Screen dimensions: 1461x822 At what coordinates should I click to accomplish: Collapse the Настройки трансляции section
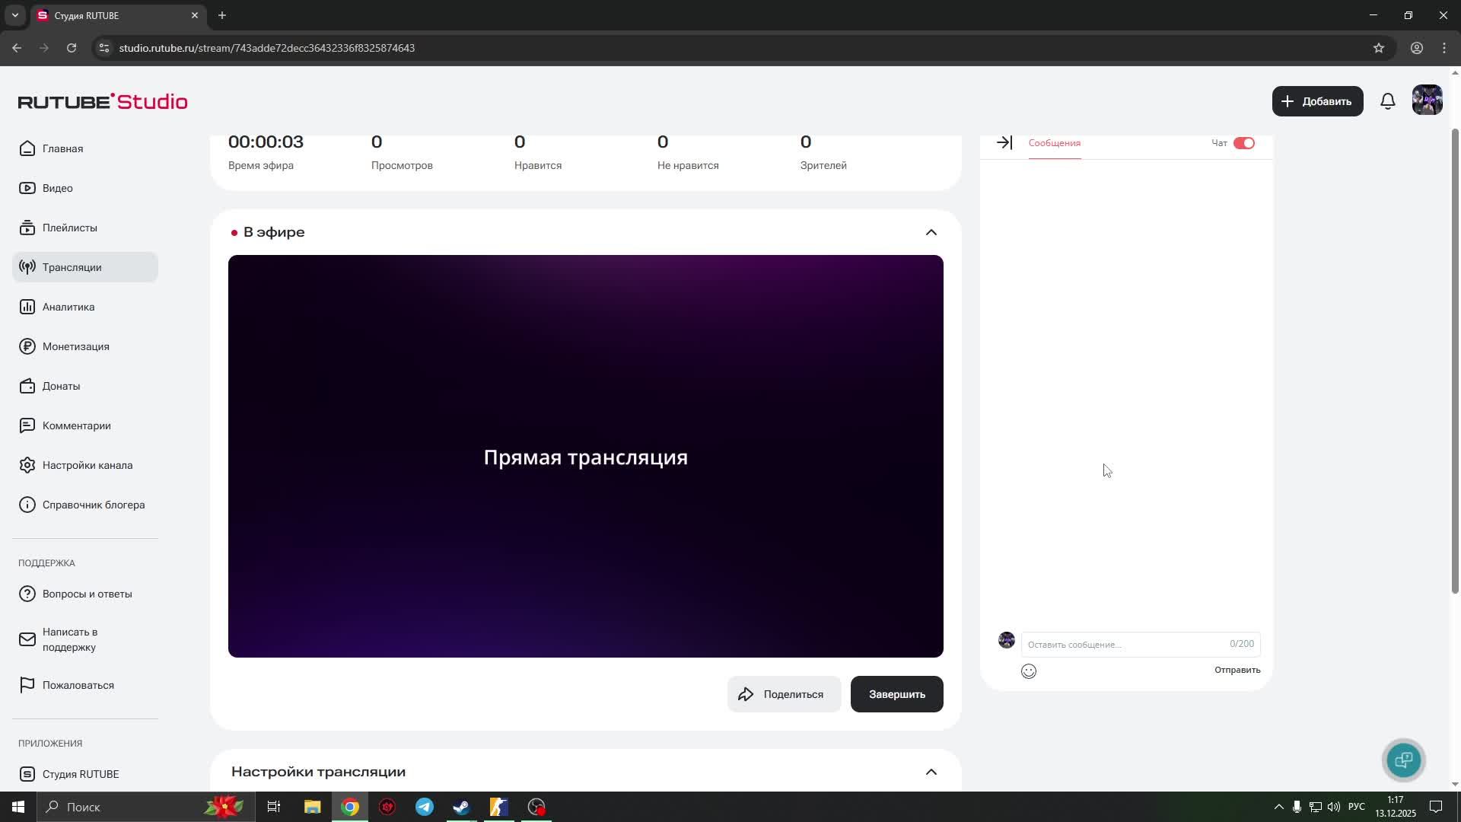tap(931, 771)
